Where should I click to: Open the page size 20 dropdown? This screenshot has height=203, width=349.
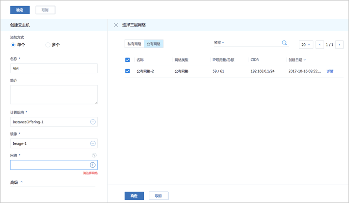(306, 45)
